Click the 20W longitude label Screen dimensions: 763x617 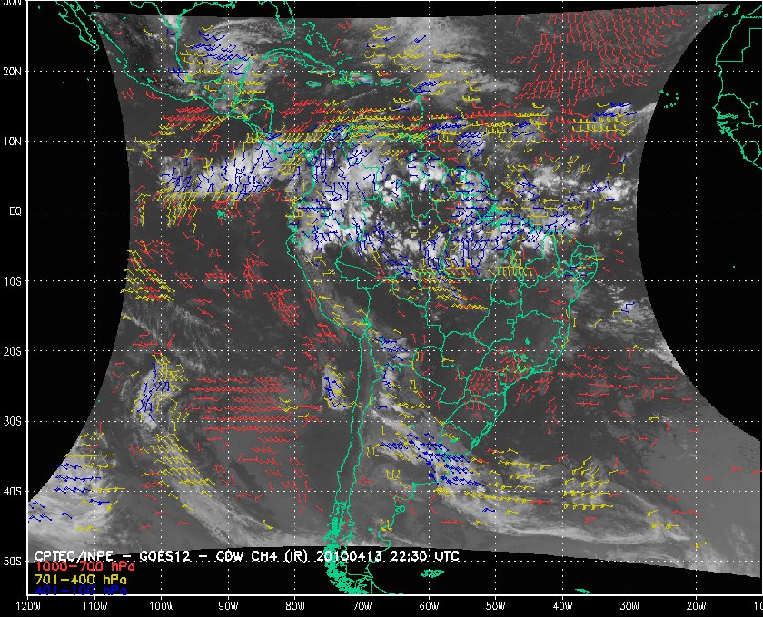(x=697, y=606)
